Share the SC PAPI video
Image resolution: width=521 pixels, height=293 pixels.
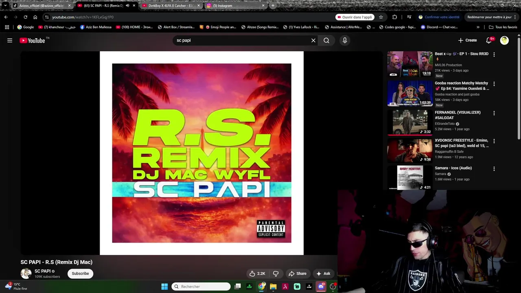pos(298,273)
